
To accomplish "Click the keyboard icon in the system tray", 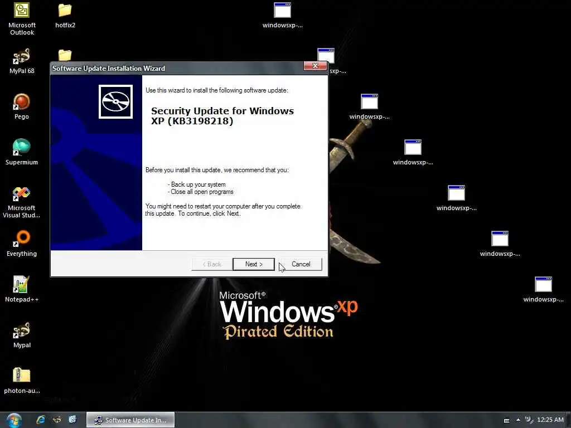I will pos(506,420).
